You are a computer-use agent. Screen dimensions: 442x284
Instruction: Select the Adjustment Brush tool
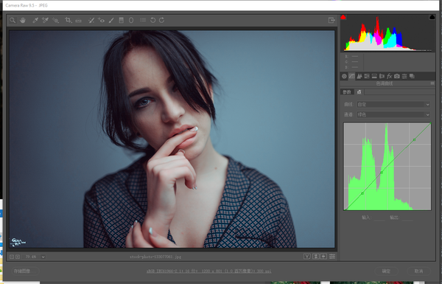pyautogui.click(x=111, y=20)
